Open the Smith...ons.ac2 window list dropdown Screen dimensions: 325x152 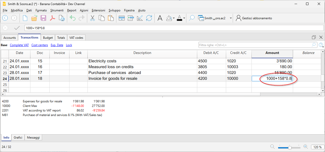click(x=231, y=18)
